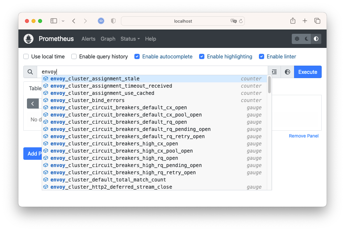Screen dimensions: 345x231
Task: Click the Safari sidebar toggle icon
Action: (x=54, y=21)
